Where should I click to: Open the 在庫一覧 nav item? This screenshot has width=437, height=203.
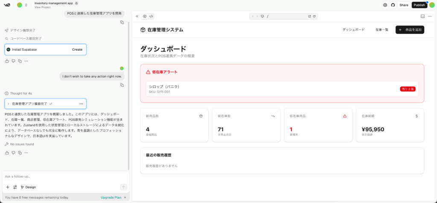382,30
